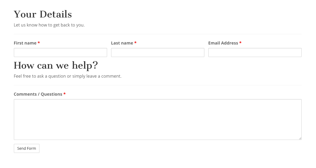Click the Your Details heading
This screenshot has width=316, height=168.
[43, 14]
